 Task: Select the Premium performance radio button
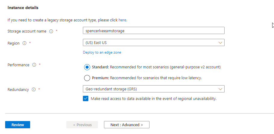87,78
